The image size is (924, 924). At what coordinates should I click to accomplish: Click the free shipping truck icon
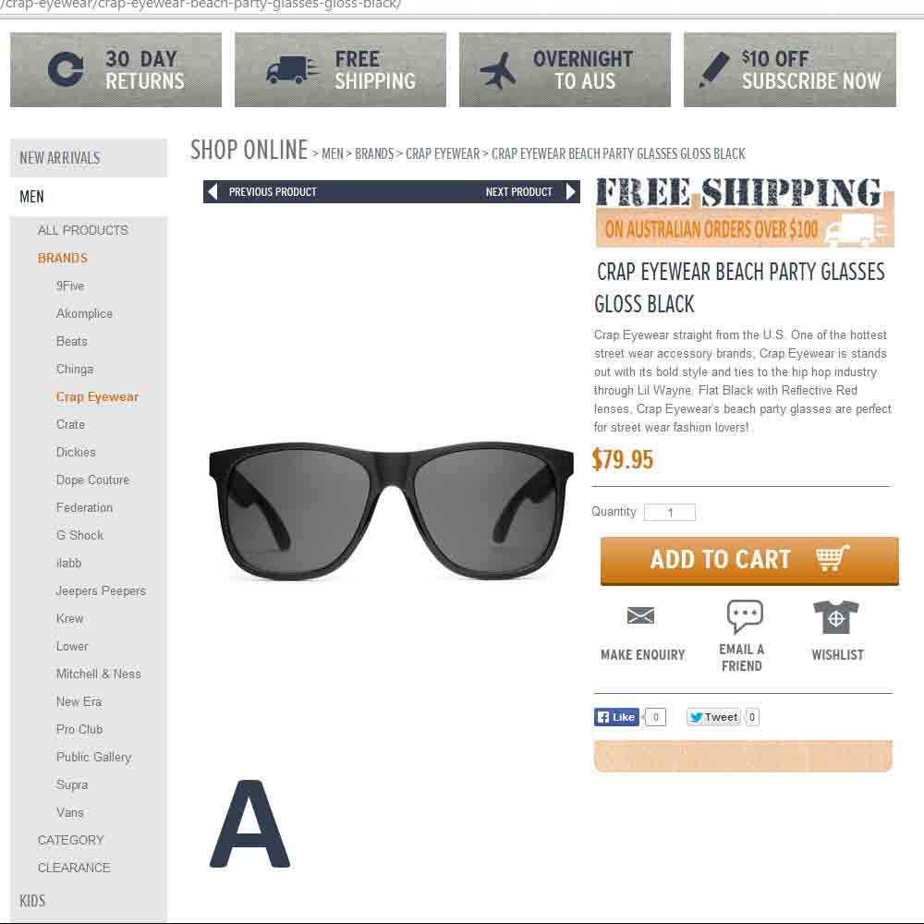[x=292, y=71]
